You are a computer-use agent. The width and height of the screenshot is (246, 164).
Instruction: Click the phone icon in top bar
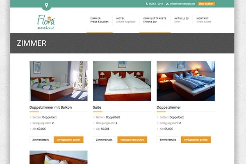pos(147,4)
